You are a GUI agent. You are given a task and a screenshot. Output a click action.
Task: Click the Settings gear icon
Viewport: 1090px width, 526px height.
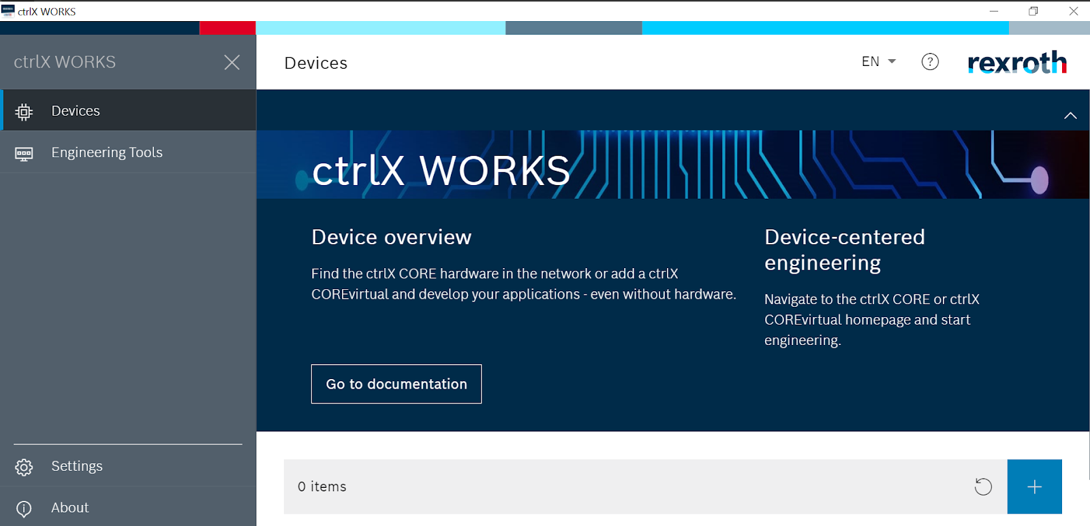(x=24, y=467)
